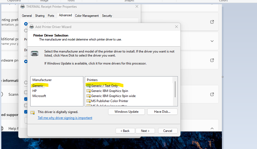The height and width of the screenshot is (149, 257).
Task: Open the printing preferences external link icon
Action: (x=212, y=22)
